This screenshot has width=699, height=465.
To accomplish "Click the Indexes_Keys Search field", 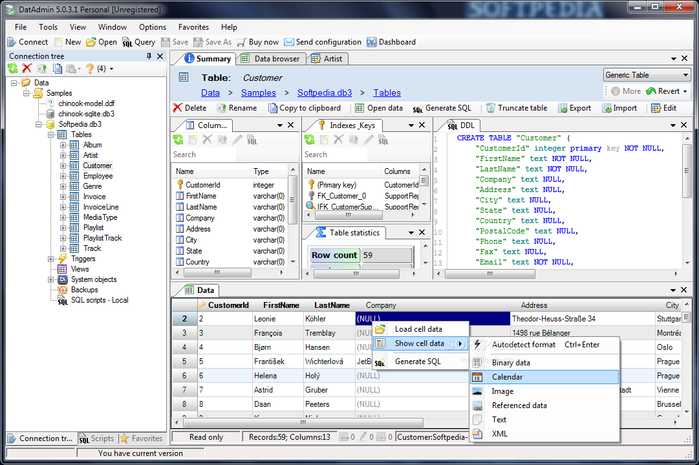I will [335, 155].
